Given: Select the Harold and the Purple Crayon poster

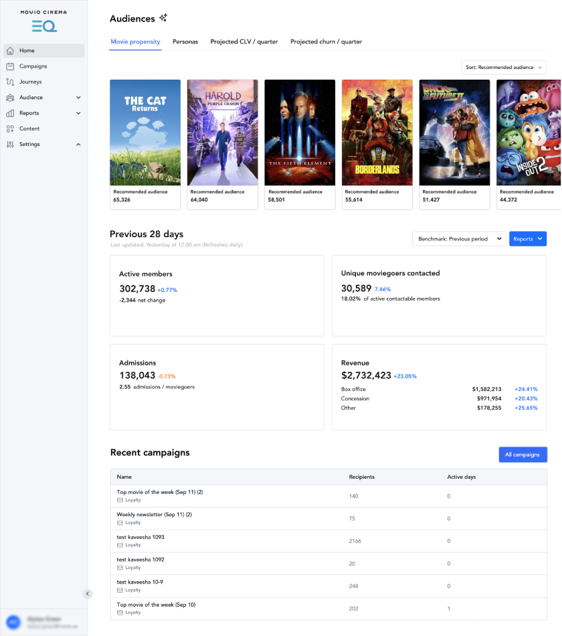Looking at the screenshot, I should (223, 133).
